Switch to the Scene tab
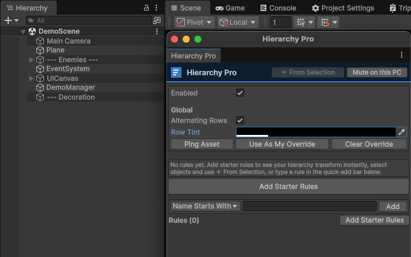Viewport: 411px width, 257px height. pos(187,8)
